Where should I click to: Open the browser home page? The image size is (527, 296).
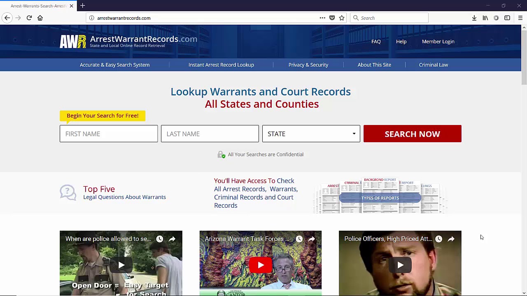(x=40, y=18)
